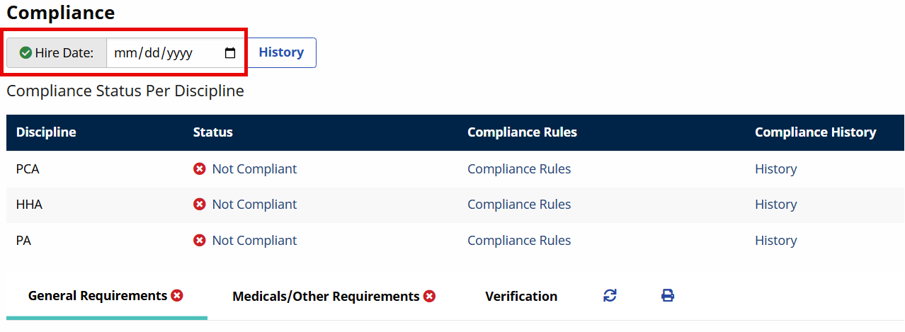Image resolution: width=905 pixels, height=332 pixels.
Task: Click the red X icon in PCA row
Action: (x=200, y=169)
